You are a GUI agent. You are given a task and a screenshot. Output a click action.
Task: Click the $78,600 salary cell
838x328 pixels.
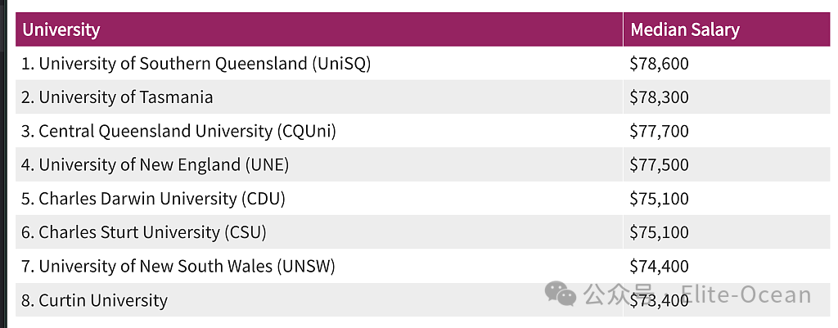tap(659, 64)
